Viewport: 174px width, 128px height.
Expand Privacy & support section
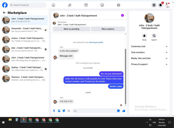click(x=149, y=64)
